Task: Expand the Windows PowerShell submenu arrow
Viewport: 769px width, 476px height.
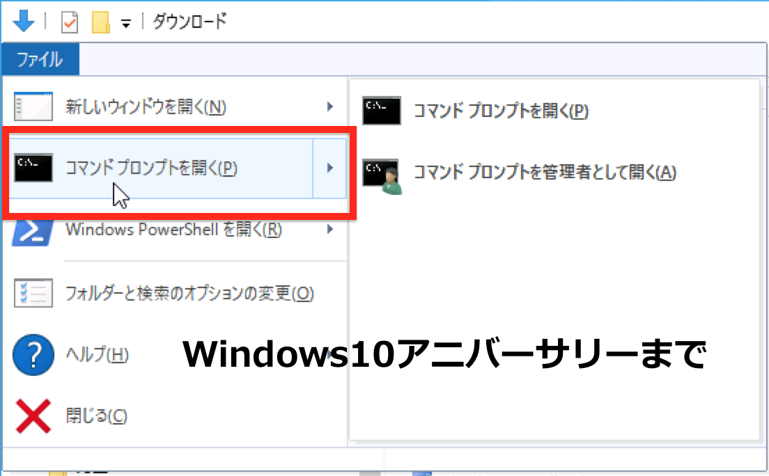Action: point(330,229)
